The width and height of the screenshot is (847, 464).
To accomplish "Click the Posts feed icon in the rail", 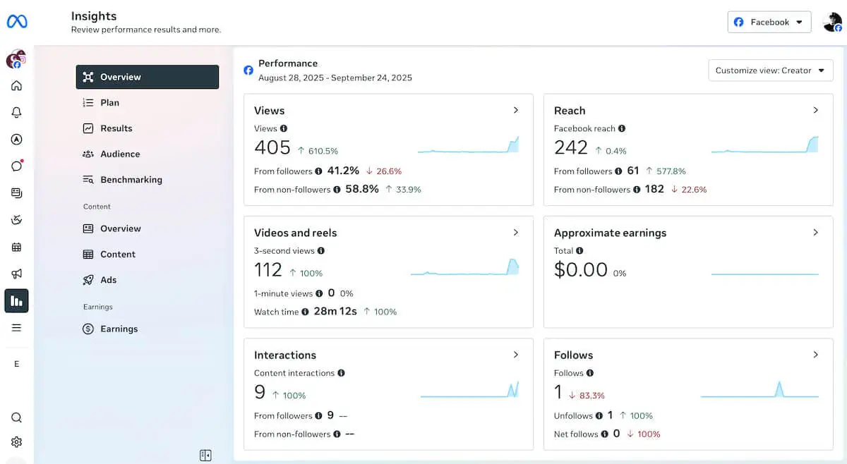I will [x=17, y=192].
